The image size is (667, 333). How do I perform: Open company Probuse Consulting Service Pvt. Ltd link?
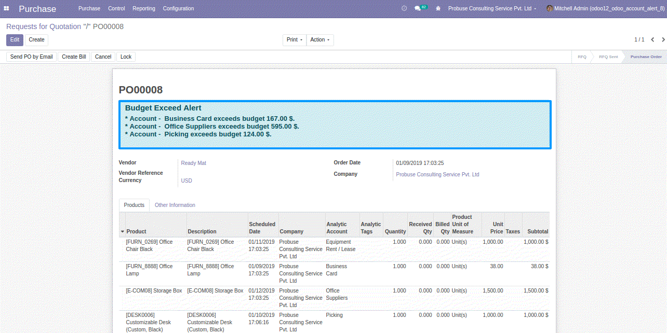pyautogui.click(x=437, y=174)
